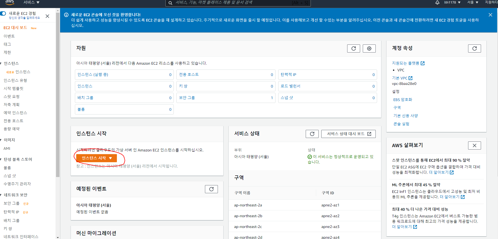The height and width of the screenshot is (239, 498).
Task: Open 탄력적 IP resource tile
Action: (x=328, y=75)
